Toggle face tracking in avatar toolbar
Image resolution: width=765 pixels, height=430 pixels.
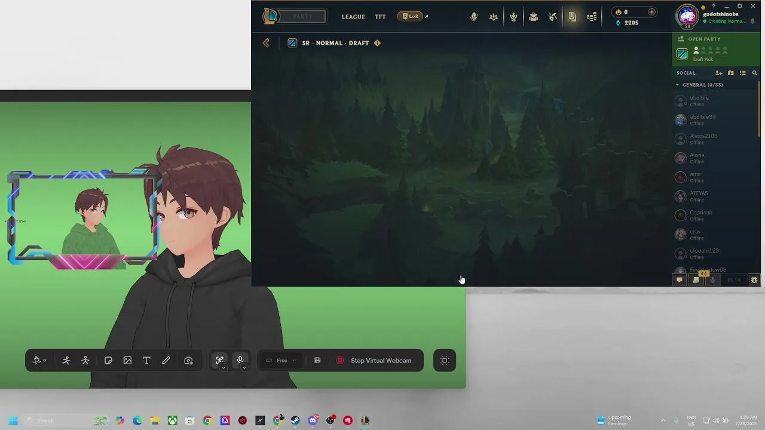coord(220,360)
